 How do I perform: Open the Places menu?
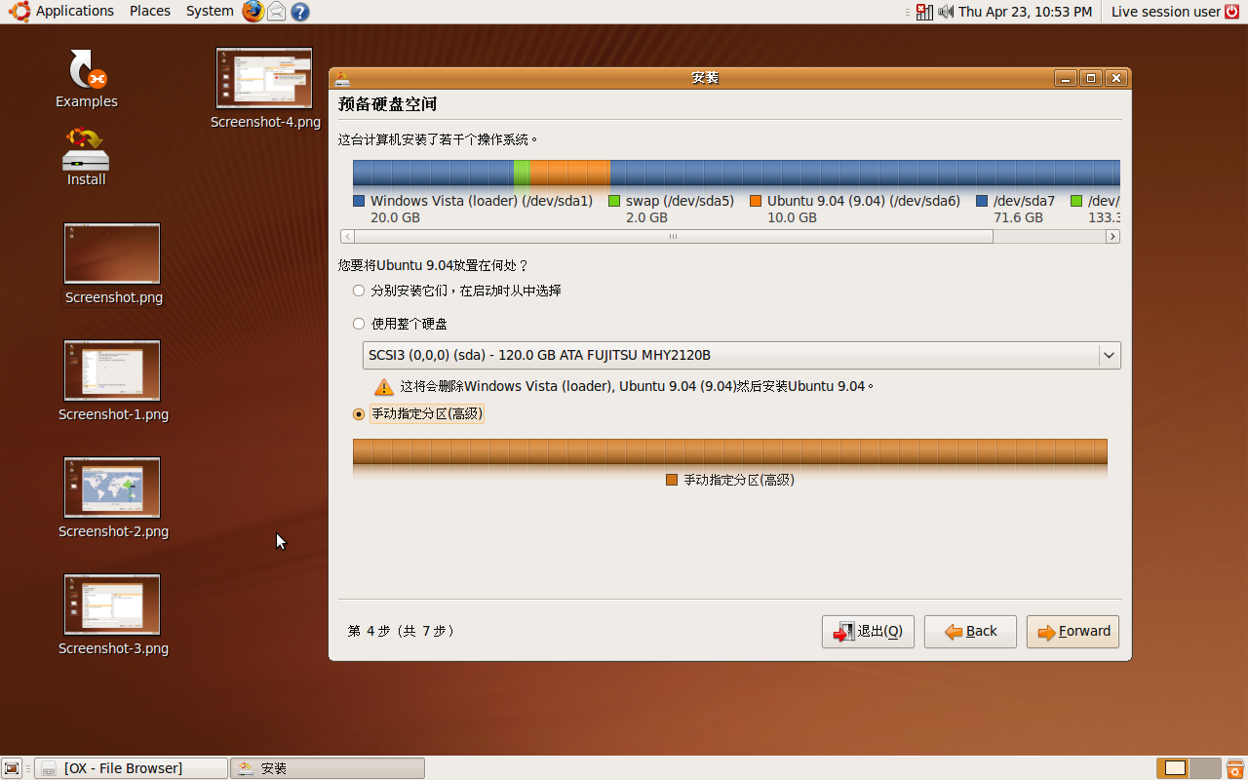pos(150,11)
